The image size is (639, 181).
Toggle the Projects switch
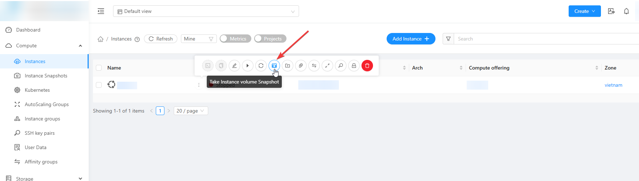[270, 39]
